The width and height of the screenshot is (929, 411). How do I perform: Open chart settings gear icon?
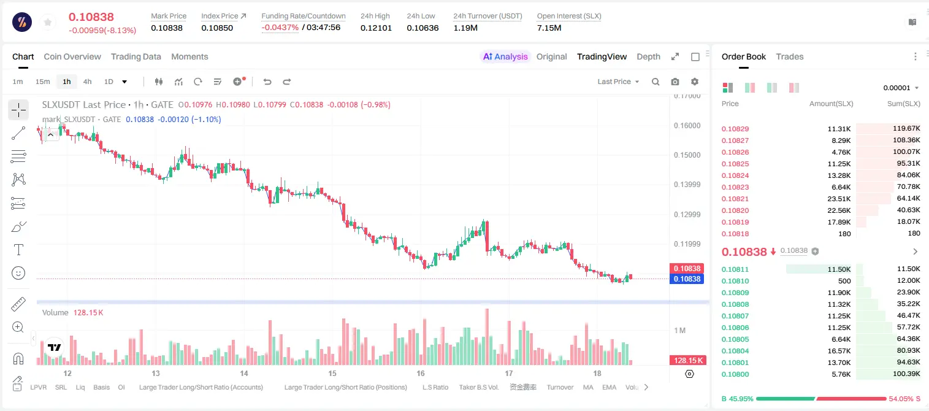[x=695, y=82]
